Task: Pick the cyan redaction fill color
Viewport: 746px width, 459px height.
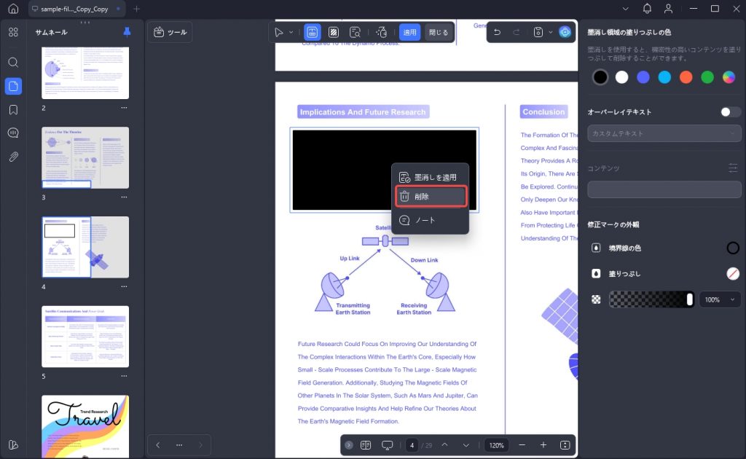Action: (x=664, y=77)
